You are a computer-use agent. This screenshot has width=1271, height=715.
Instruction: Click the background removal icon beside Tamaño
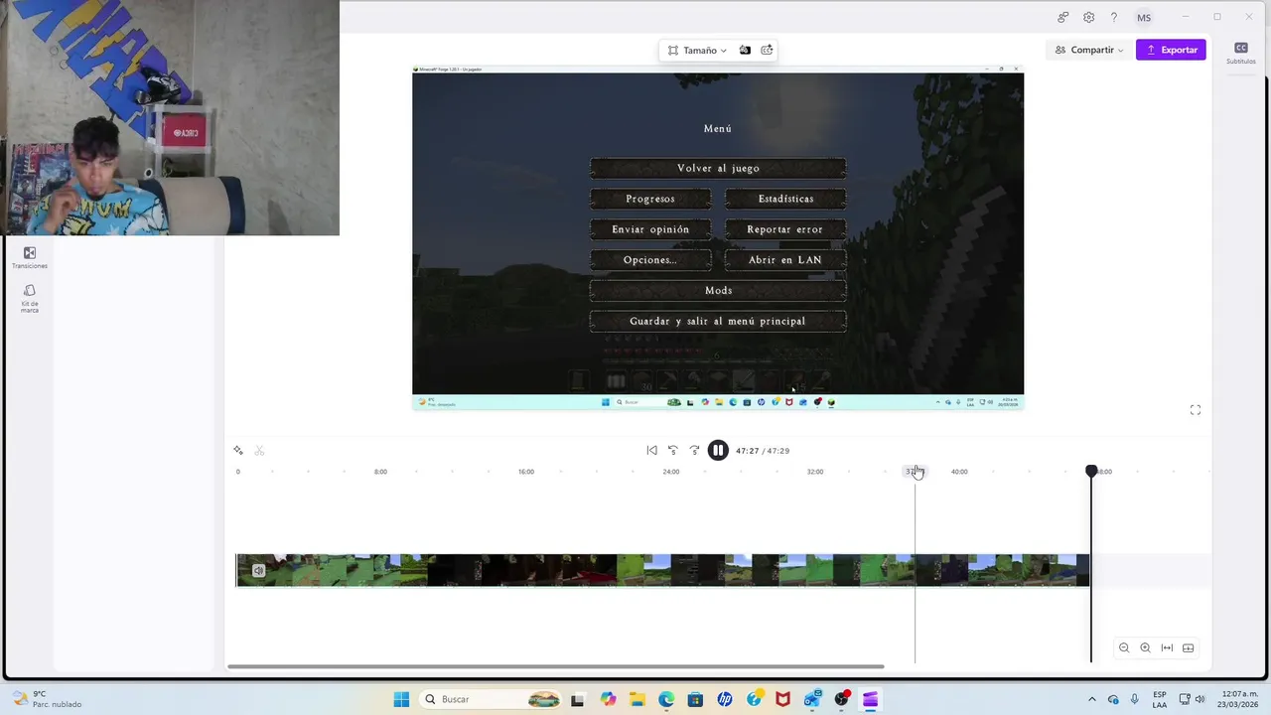(x=745, y=50)
